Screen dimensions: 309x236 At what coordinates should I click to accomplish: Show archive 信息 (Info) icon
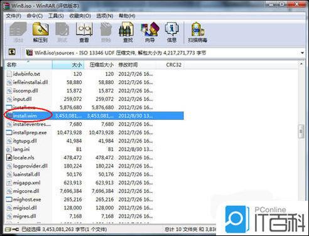click(172, 33)
